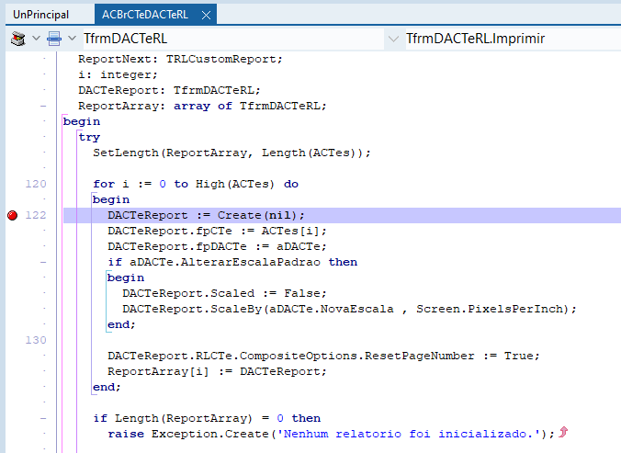Click 'ReportArray: array of TfrmDACTeRL;' declaration
621x453 pixels.
202,106
